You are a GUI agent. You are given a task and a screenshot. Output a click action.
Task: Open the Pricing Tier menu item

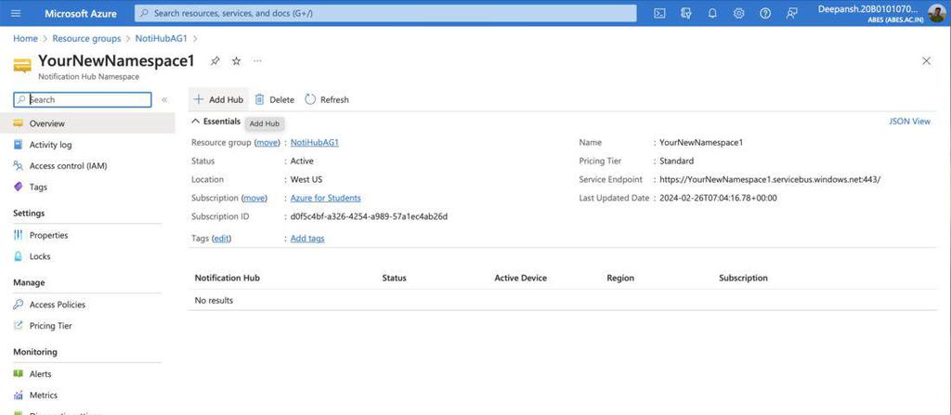point(87,326)
